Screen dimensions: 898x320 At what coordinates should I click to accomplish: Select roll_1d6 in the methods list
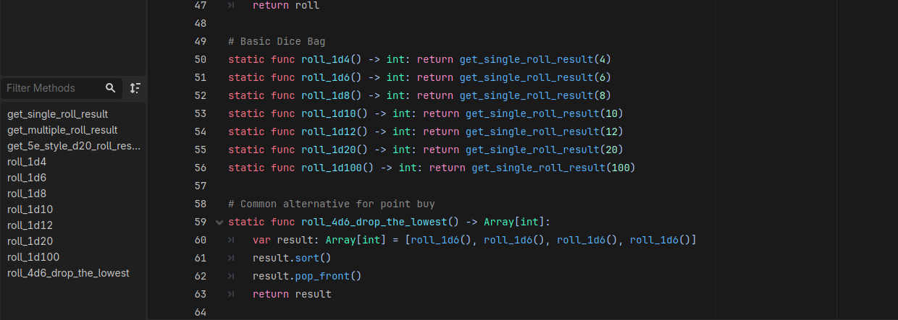click(x=27, y=178)
